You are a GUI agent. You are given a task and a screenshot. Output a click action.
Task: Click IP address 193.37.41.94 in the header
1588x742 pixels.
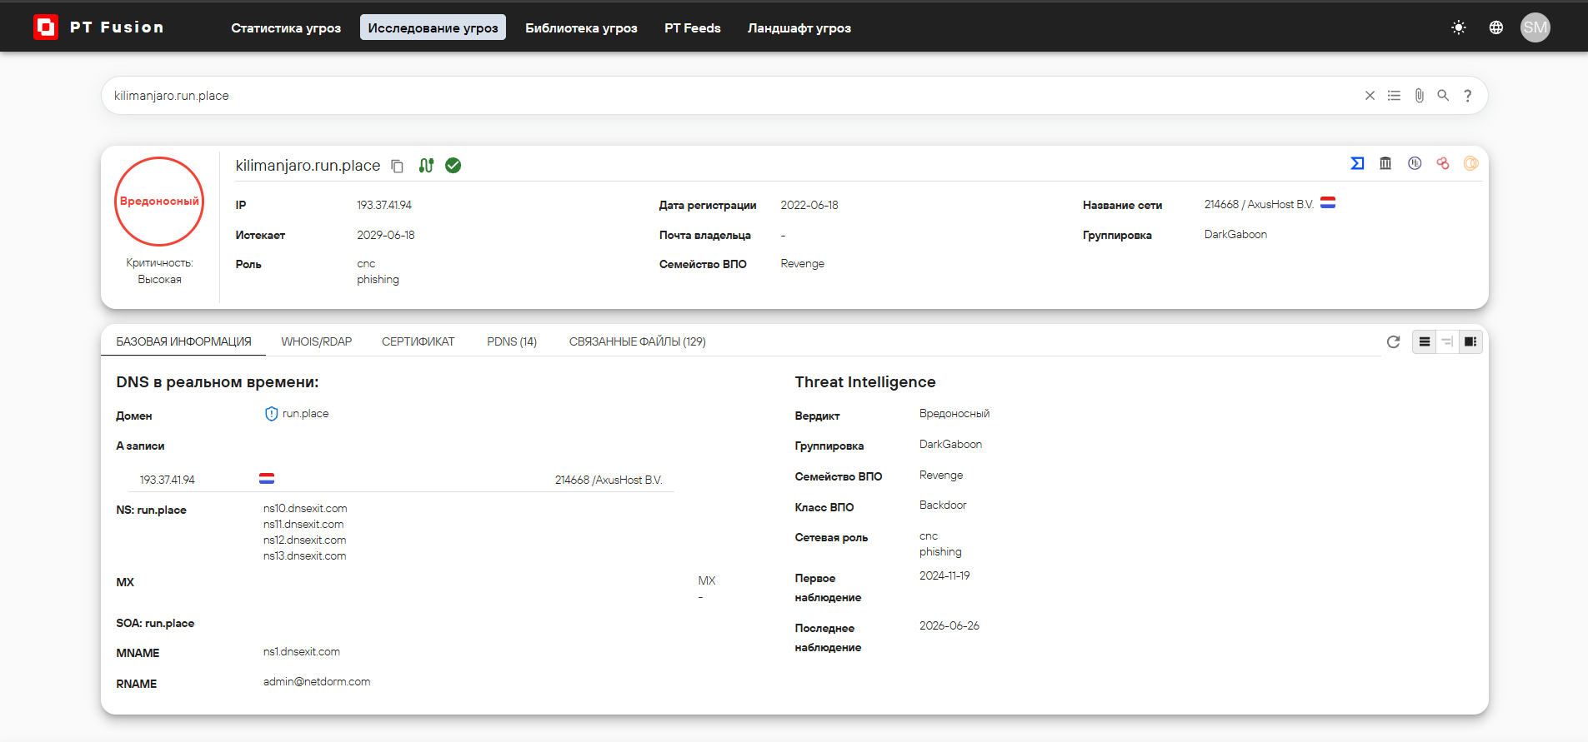tap(384, 205)
